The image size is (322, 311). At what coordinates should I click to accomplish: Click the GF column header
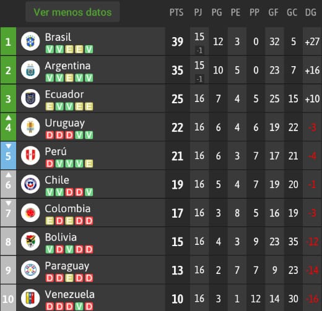(274, 12)
